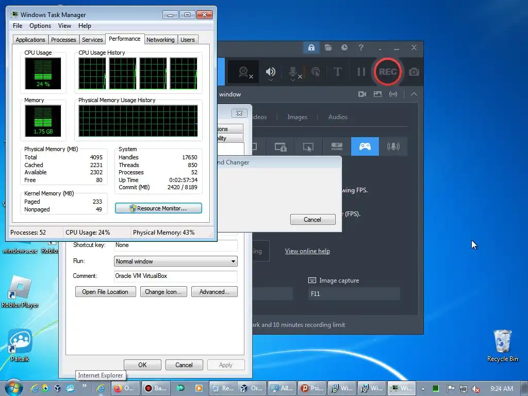Click Cancel in the properties dialog

click(184, 365)
